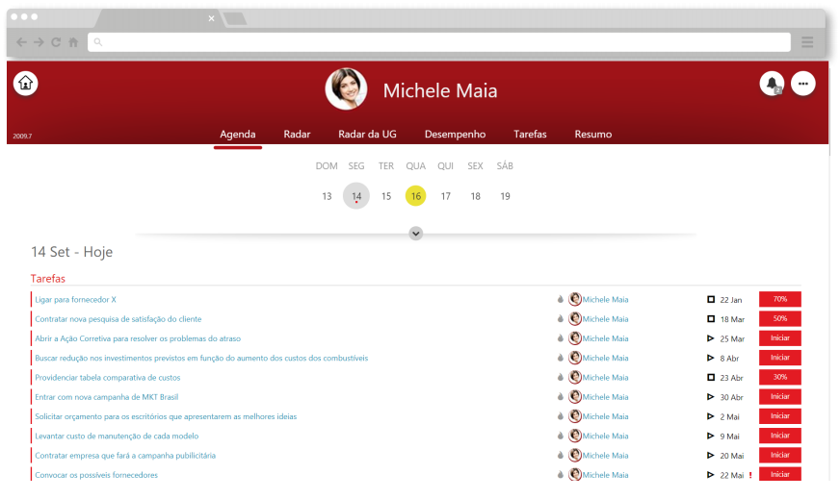This screenshot has height=499, width=840.
Task: Open the Radar da UG tab
Action: pos(368,135)
